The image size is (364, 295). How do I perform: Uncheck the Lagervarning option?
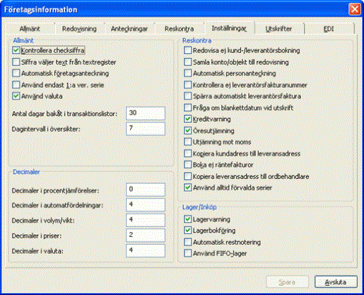tap(187, 219)
